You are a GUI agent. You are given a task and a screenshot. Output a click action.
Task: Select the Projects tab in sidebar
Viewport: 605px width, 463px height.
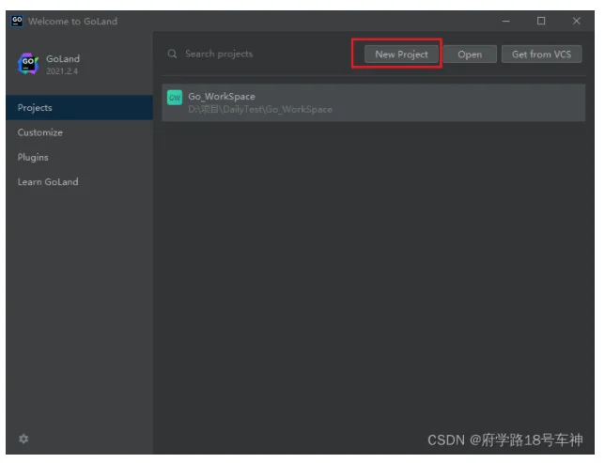pos(79,108)
